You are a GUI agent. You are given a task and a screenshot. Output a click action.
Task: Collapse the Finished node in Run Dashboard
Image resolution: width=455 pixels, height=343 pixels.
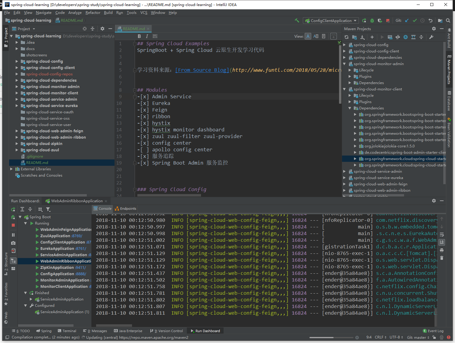(x=26, y=293)
